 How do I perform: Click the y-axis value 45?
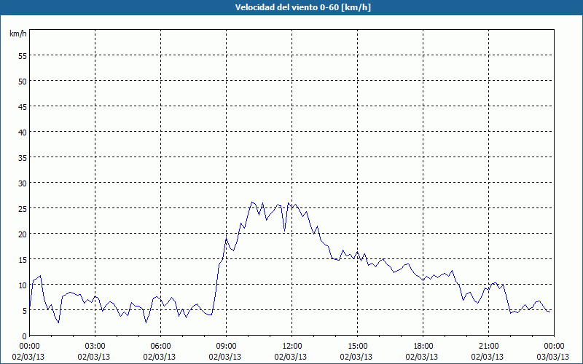pos(23,107)
